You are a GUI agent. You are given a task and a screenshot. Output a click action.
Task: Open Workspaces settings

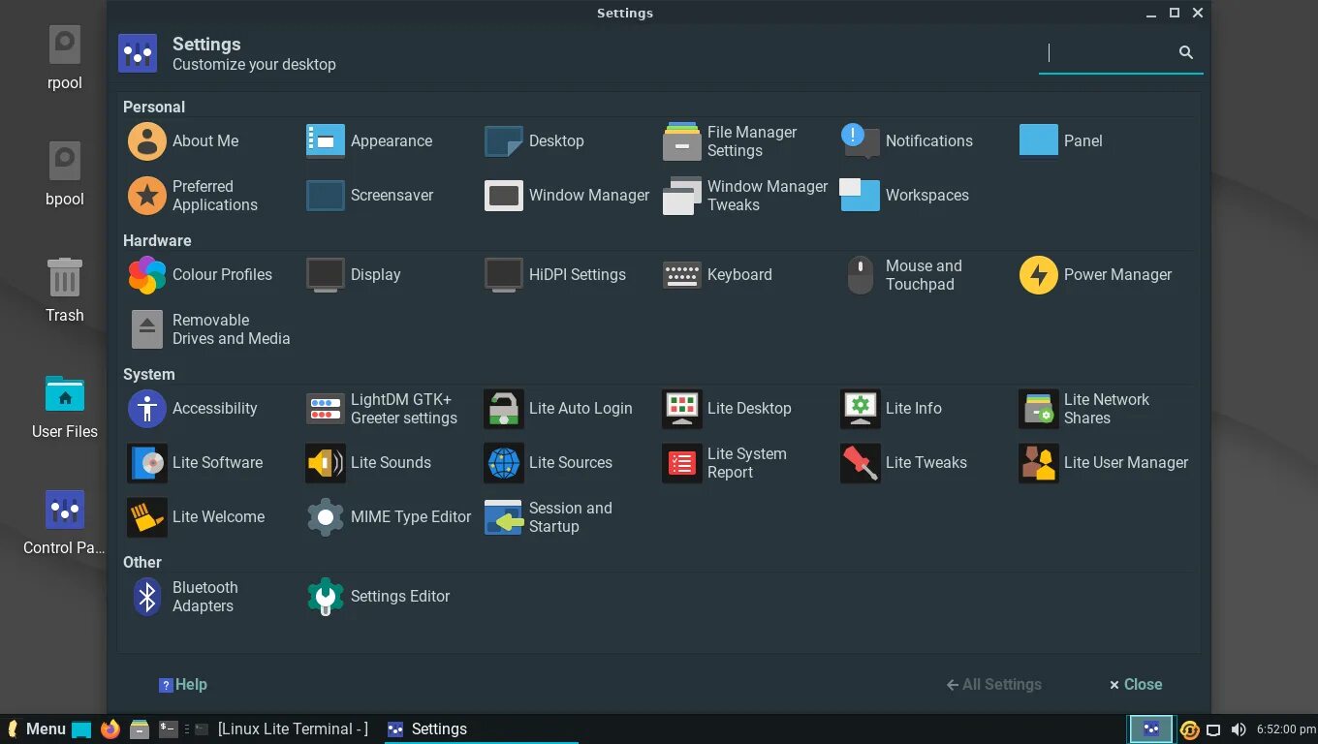coord(904,196)
